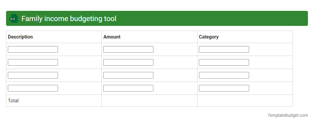This screenshot has width=314, height=124.
Task: Focus the third row Description field
Action: point(33,75)
